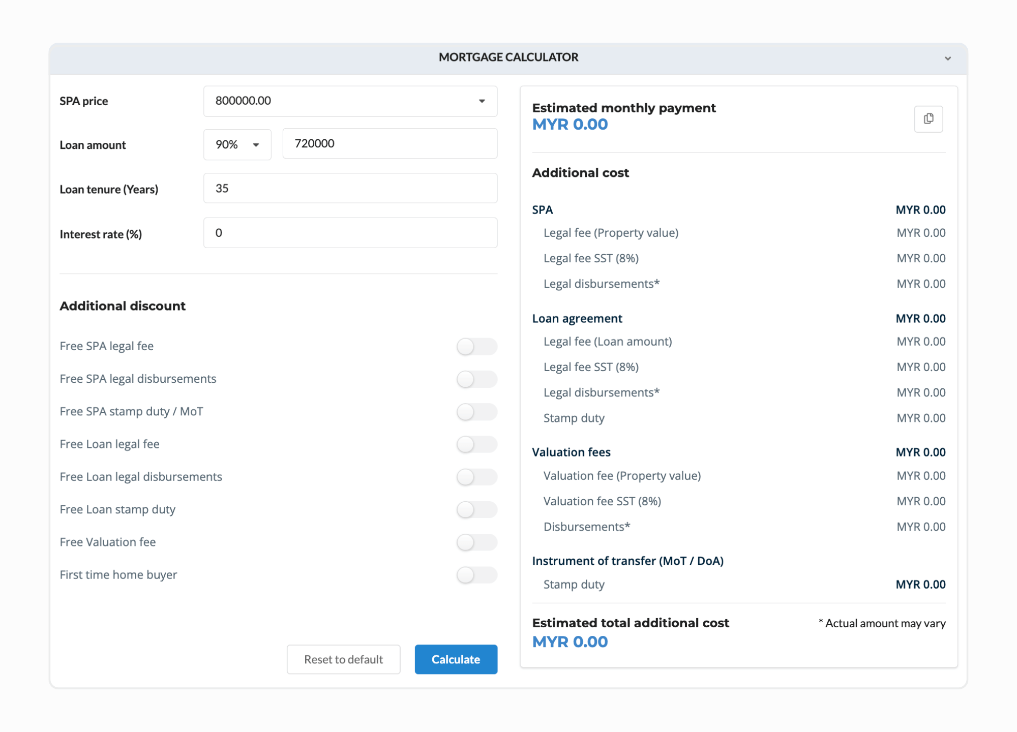Screen dimensions: 1017x732
Task: Enable First time home buyer switch
Action: click(476, 575)
